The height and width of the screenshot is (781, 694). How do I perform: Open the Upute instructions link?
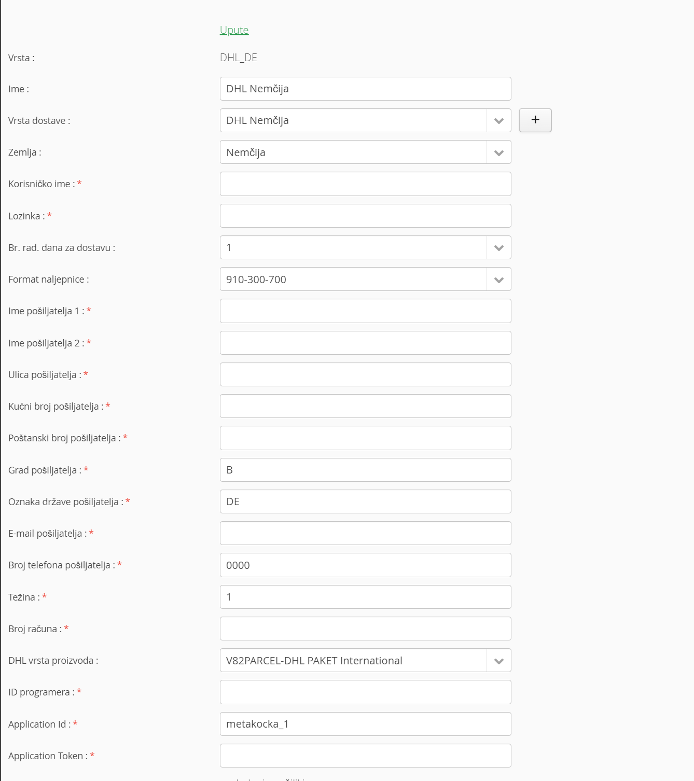tap(234, 30)
